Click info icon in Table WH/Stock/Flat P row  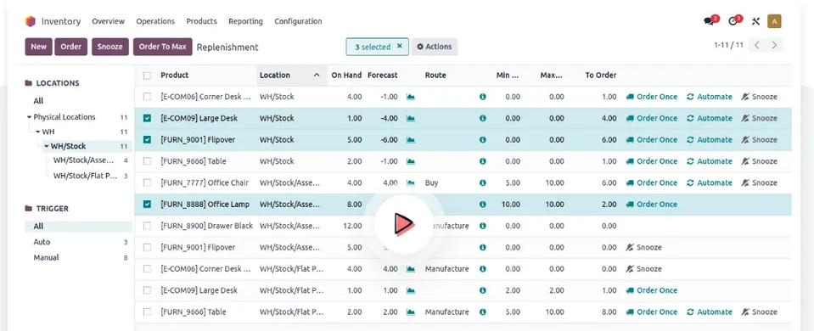(483, 311)
